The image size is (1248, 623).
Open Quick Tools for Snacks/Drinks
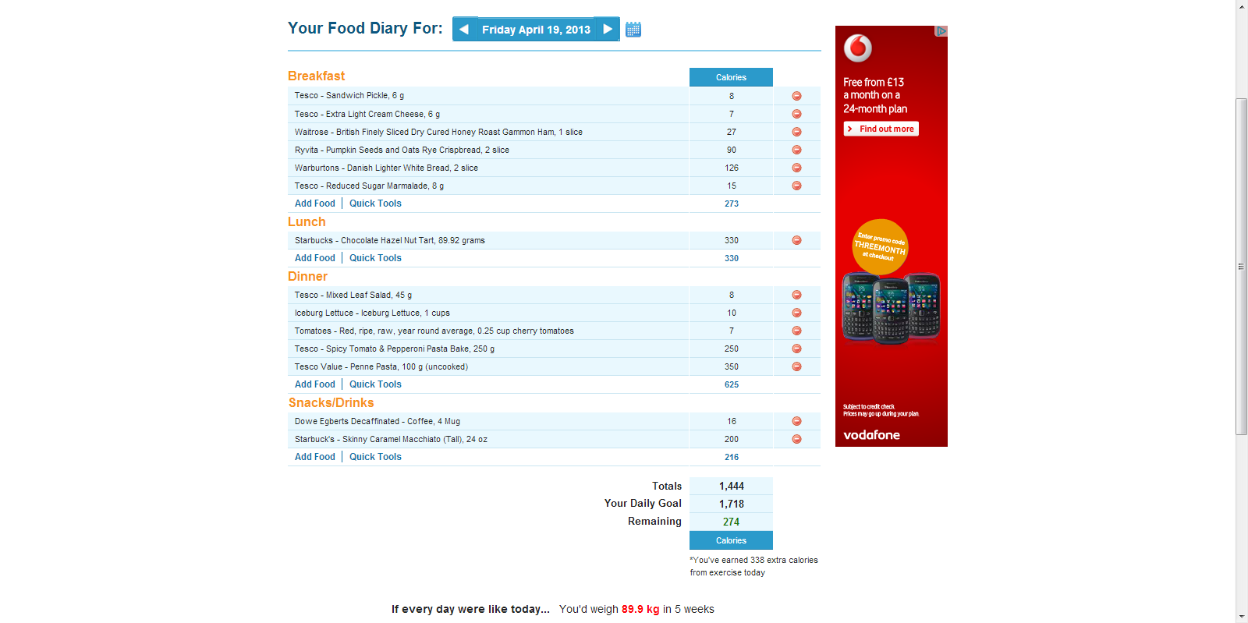point(375,457)
